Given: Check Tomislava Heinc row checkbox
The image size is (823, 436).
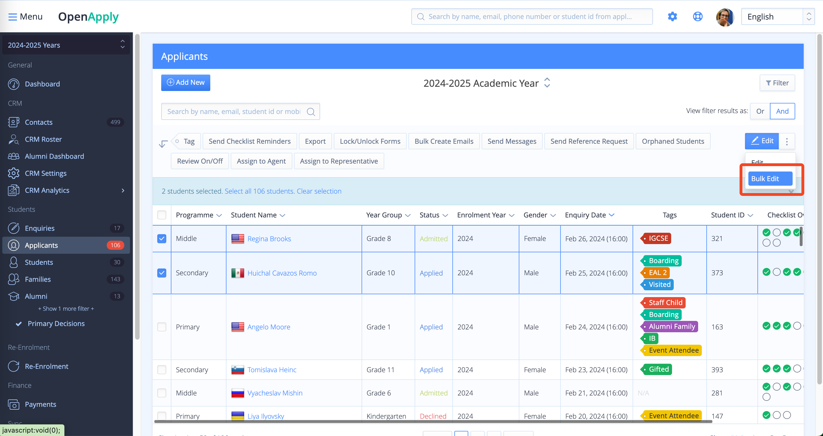Looking at the screenshot, I should (x=162, y=370).
